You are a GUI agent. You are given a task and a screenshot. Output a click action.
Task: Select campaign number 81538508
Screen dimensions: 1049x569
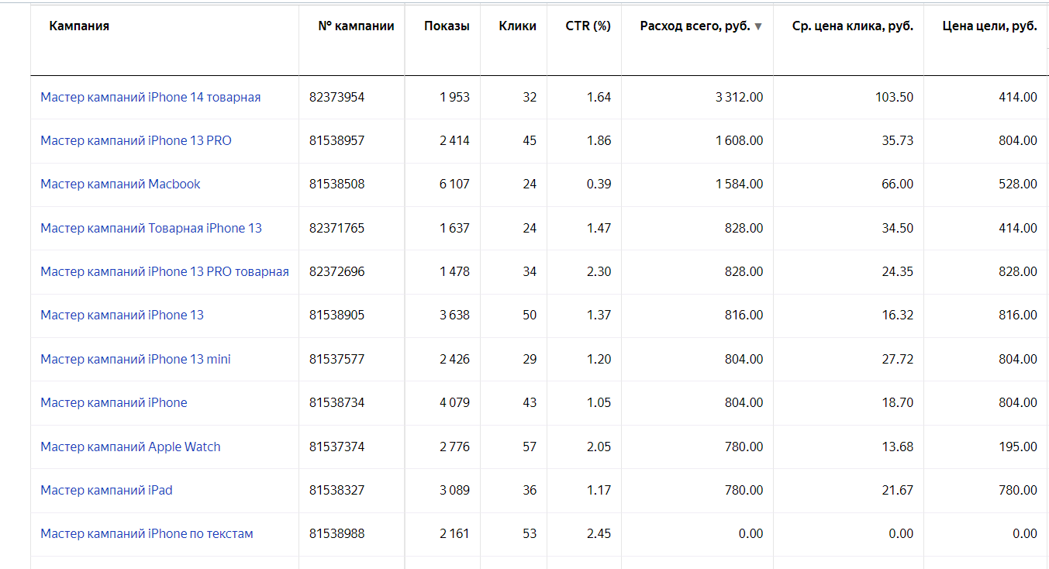point(336,184)
